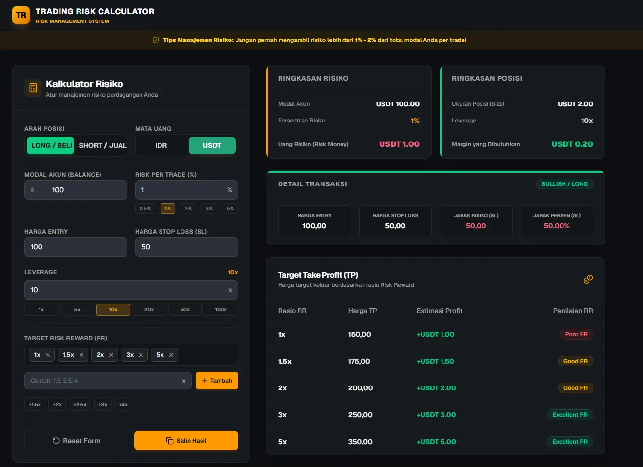Choose the 1% risk preset
Image resolution: width=643 pixels, height=467 pixels.
click(x=167, y=209)
